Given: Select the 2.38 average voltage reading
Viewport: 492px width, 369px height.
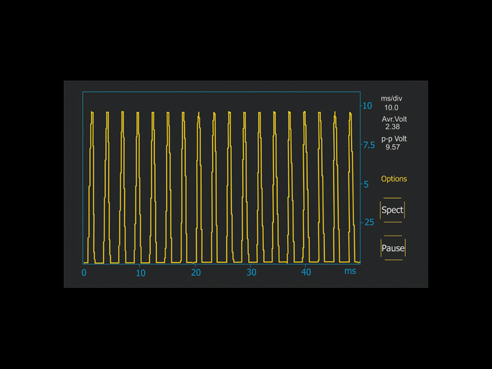Looking at the screenshot, I should [392, 127].
